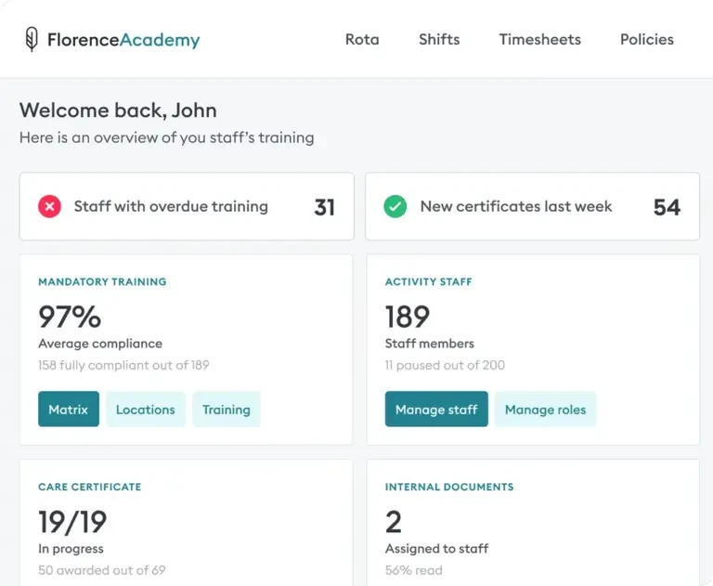Image resolution: width=713 pixels, height=586 pixels.
Task: Click the overdue staff count 31
Action: [324, 207]
